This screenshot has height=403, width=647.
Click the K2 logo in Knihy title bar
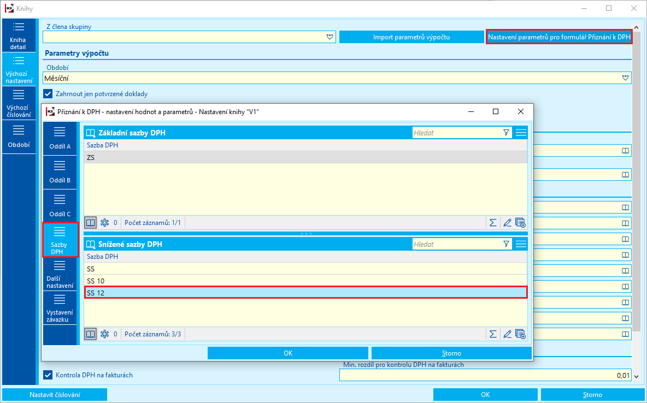[9, 8]
